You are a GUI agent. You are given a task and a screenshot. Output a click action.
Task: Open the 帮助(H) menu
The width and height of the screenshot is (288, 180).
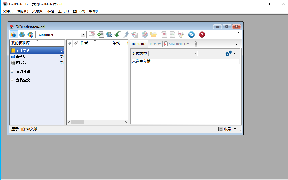click(95, 11)
